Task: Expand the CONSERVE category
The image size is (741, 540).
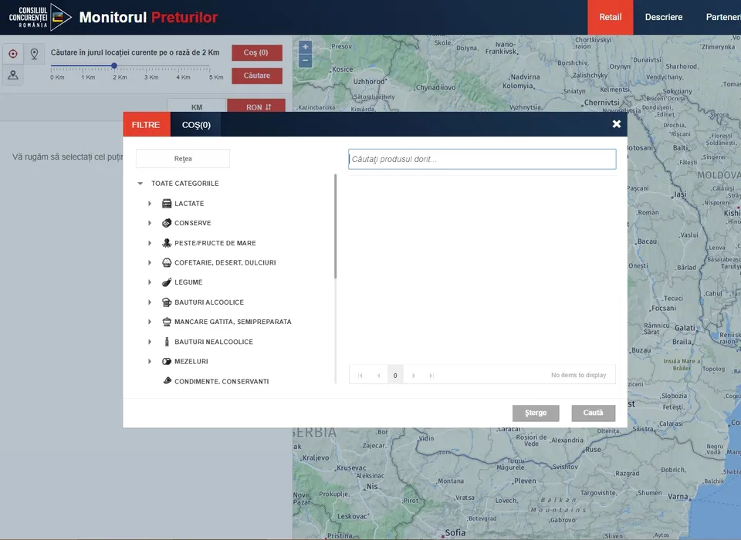Action: [150, 224]
